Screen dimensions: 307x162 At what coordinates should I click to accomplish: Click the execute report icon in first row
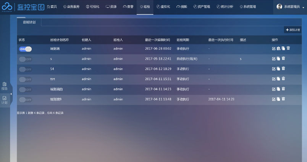(x=278, y=48)
